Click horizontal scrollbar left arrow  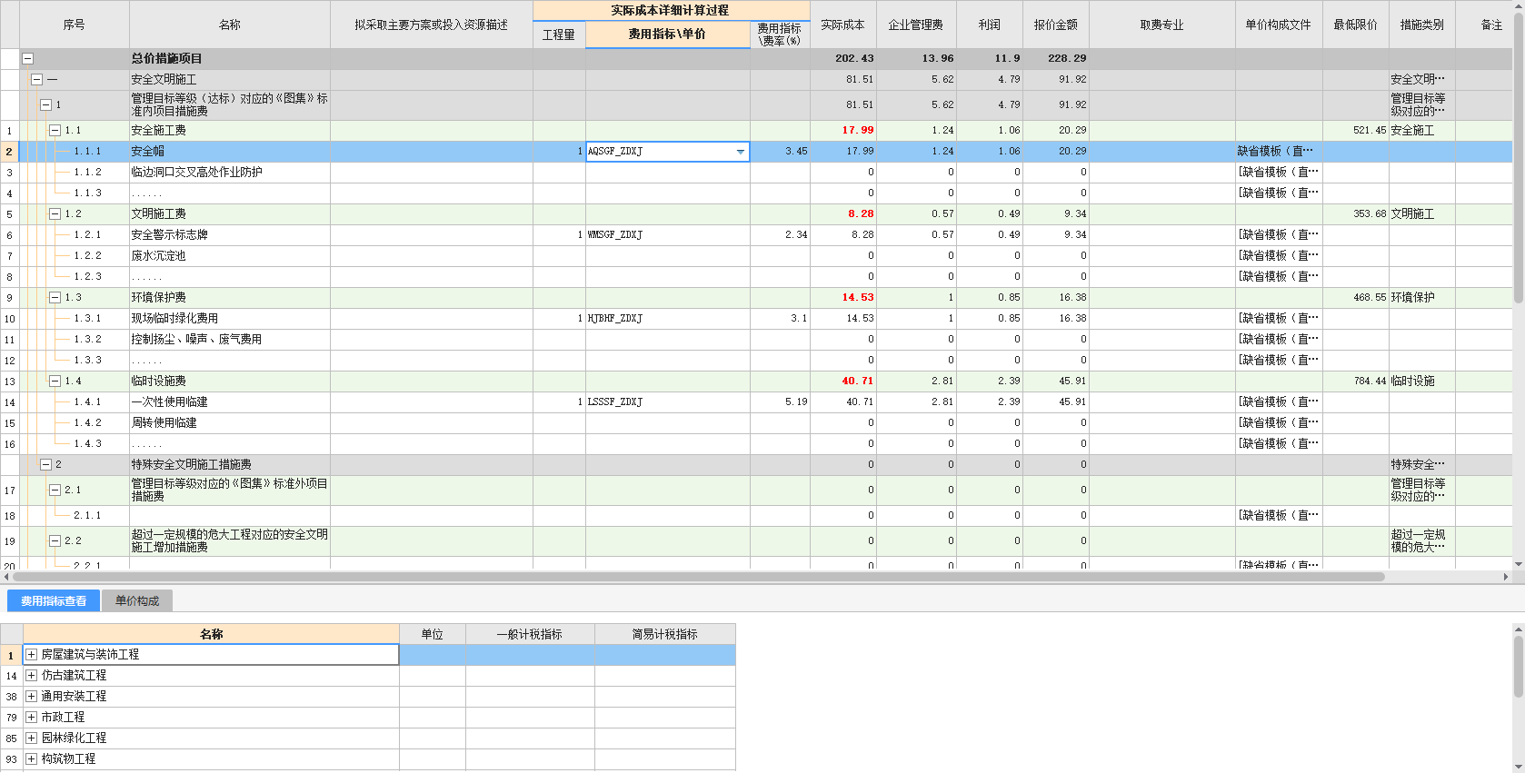[6, 577]
